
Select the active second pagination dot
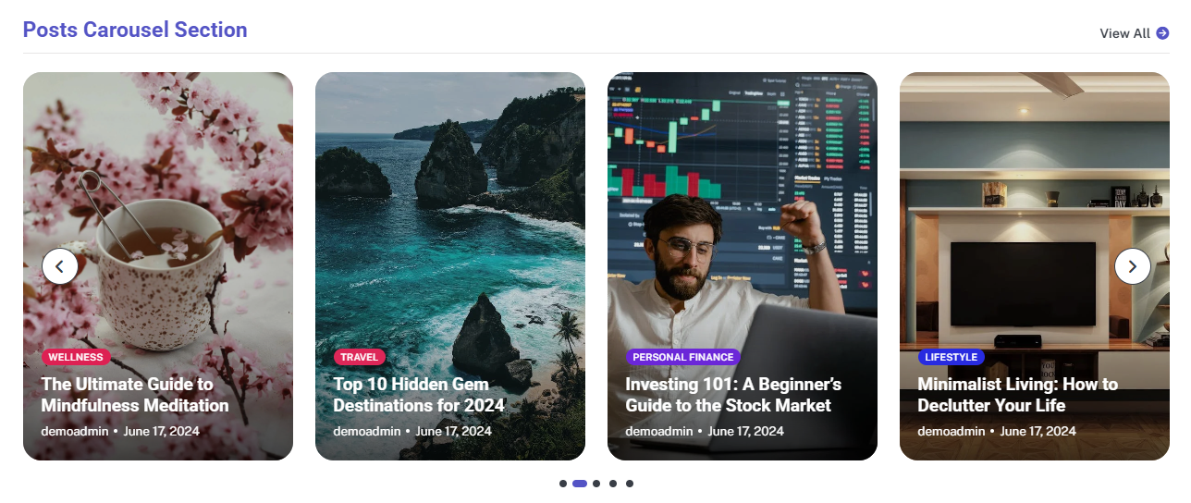tap(580, 484)
